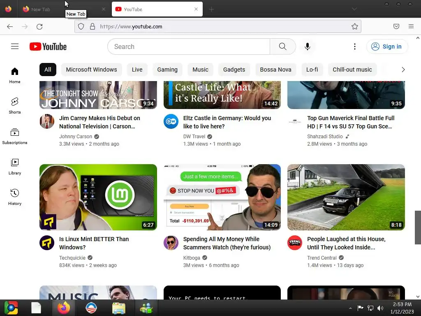421x316 pixels.
Task: Visit the DW Travel channel name
Action: (194, 137)
